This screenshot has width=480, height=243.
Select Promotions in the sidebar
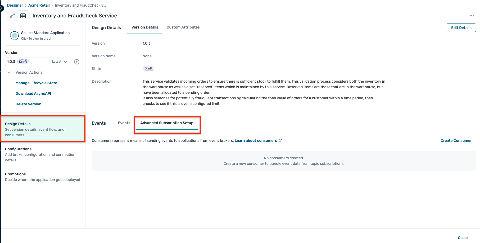[15, 174]
